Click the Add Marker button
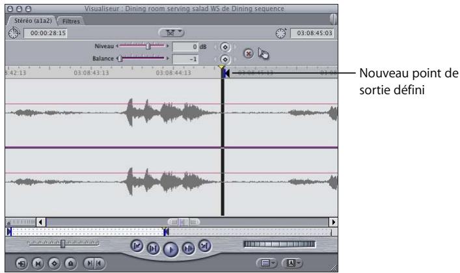 (71, 263)
